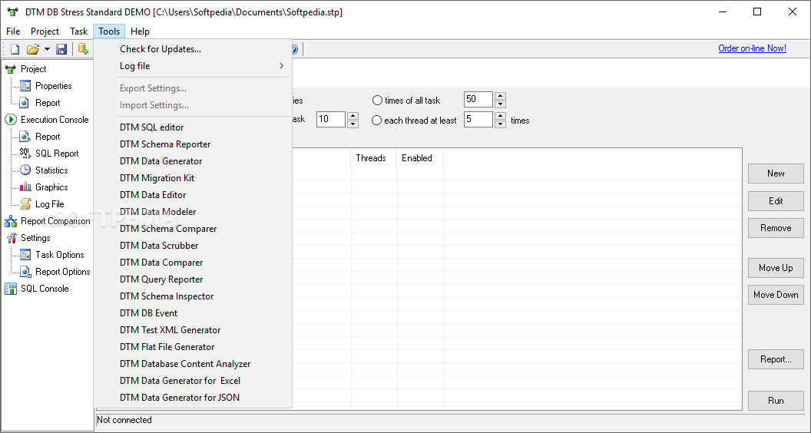The height and width of the screenshot is (433, 811).
Task: Expand the Open recent dropdown arrow
Action: pos(47,49)
